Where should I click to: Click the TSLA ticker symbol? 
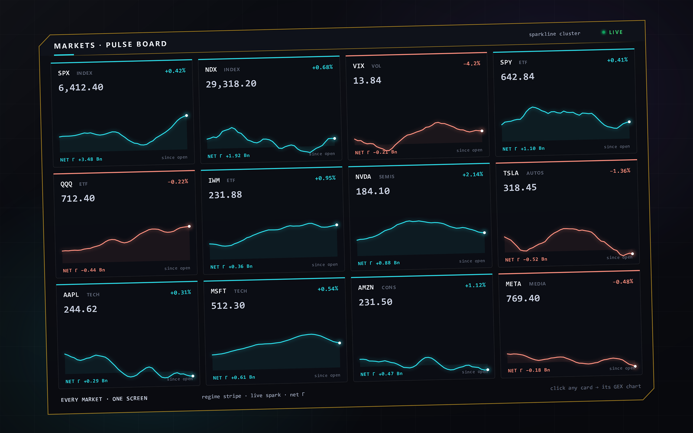point(511,173)
